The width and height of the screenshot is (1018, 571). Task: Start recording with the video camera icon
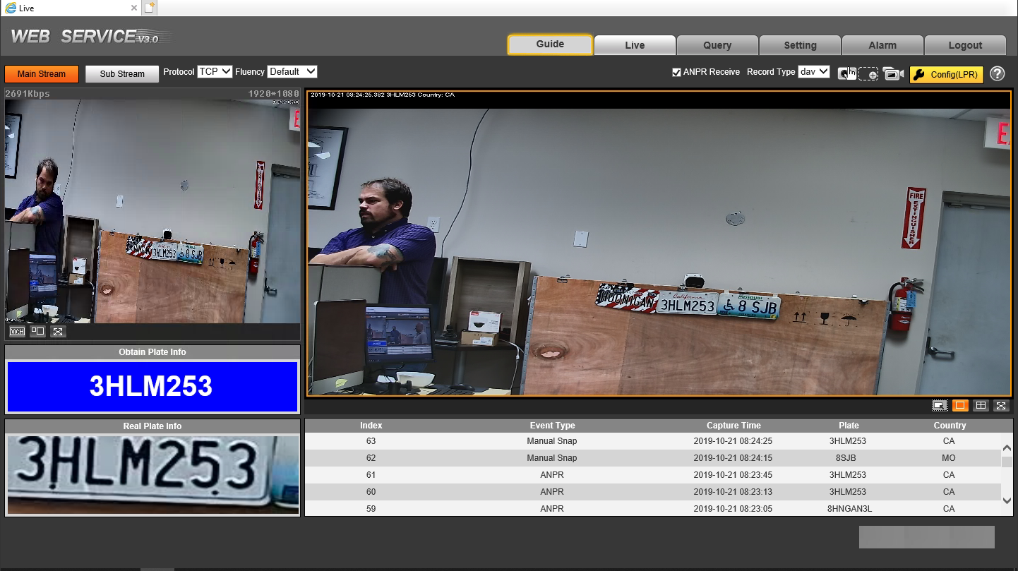(893, 74)
